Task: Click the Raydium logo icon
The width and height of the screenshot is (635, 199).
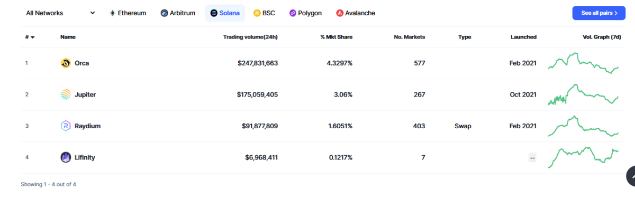Action: point(66,126)
